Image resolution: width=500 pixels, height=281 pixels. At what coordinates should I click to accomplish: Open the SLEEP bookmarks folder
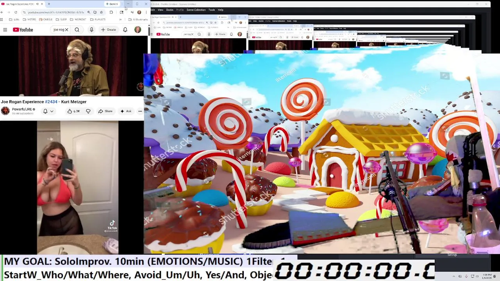[x=61, y=19]
